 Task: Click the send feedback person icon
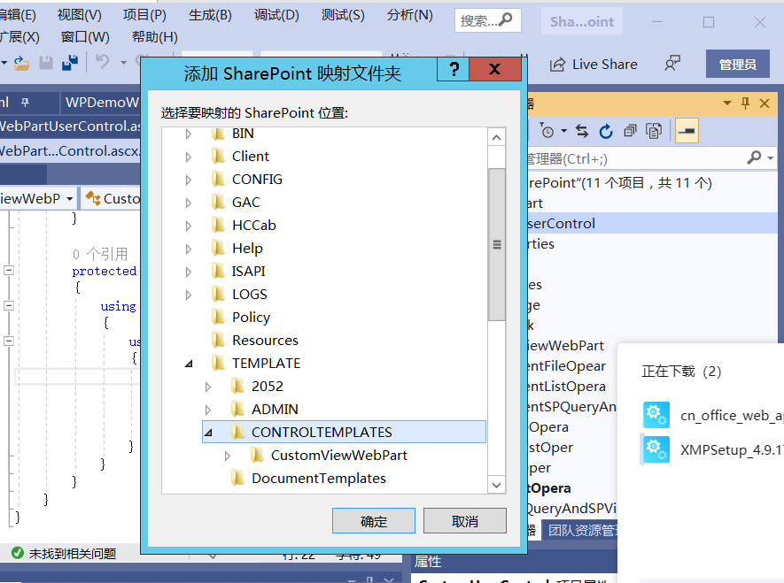[672, 64]
